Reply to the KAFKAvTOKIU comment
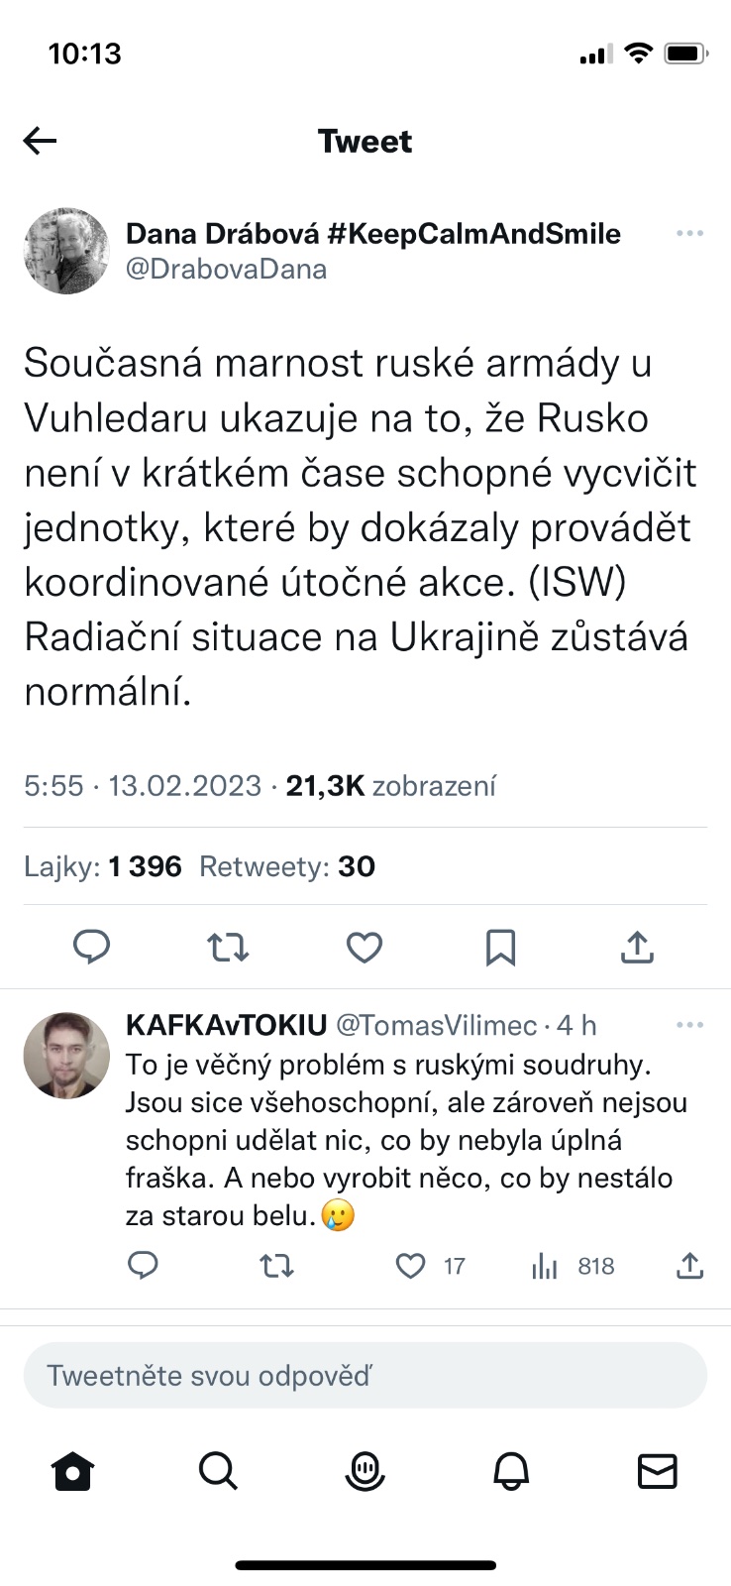Screen dimensions: 731x1586 [144, 1266]
